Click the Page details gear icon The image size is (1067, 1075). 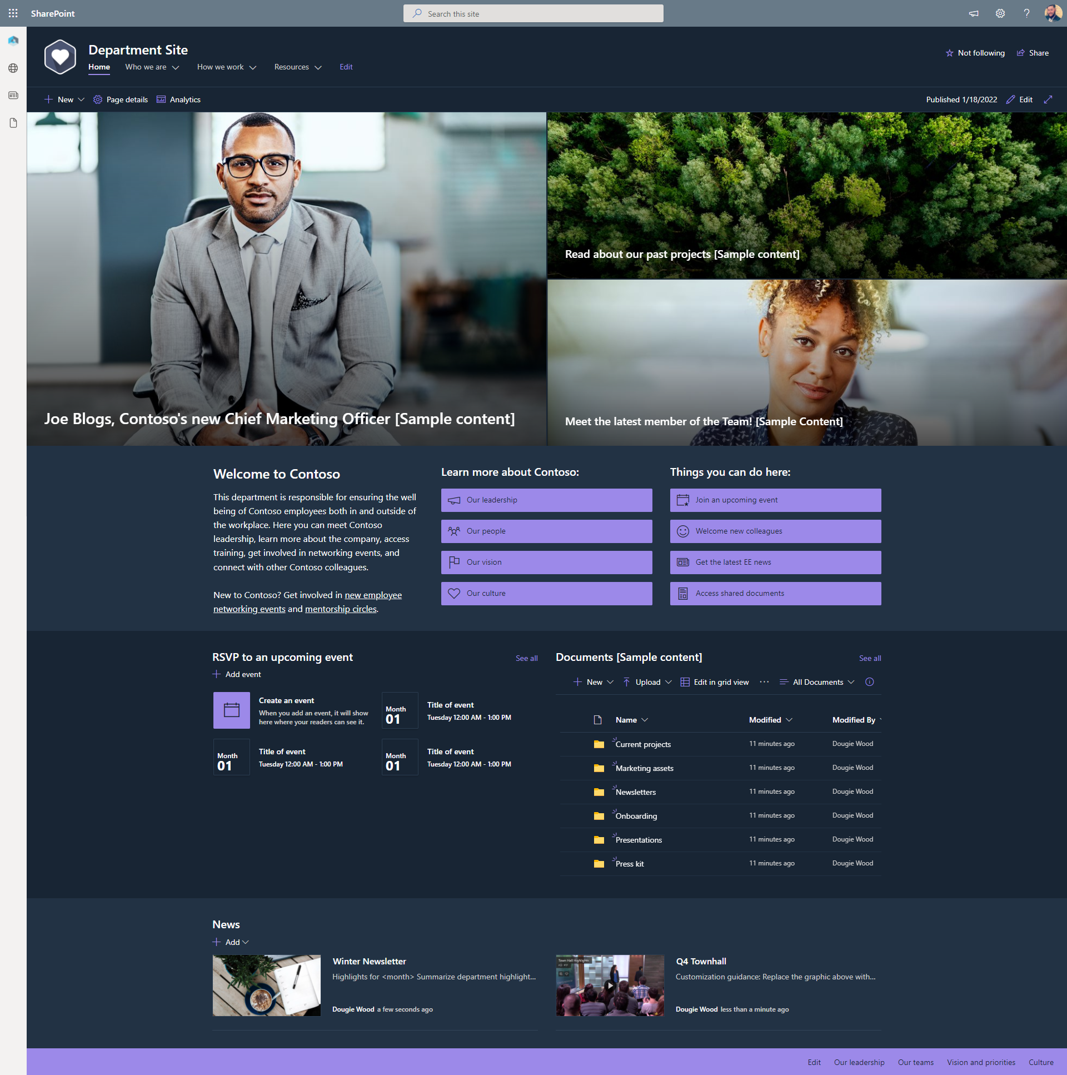tap(97, 99)
